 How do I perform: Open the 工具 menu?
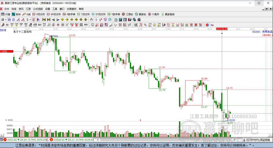click(x=55, y=9)
